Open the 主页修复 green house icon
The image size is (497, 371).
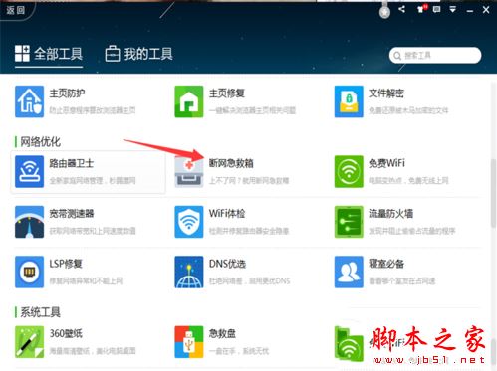[x=189, y=101]
